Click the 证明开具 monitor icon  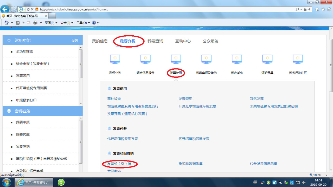267,60
